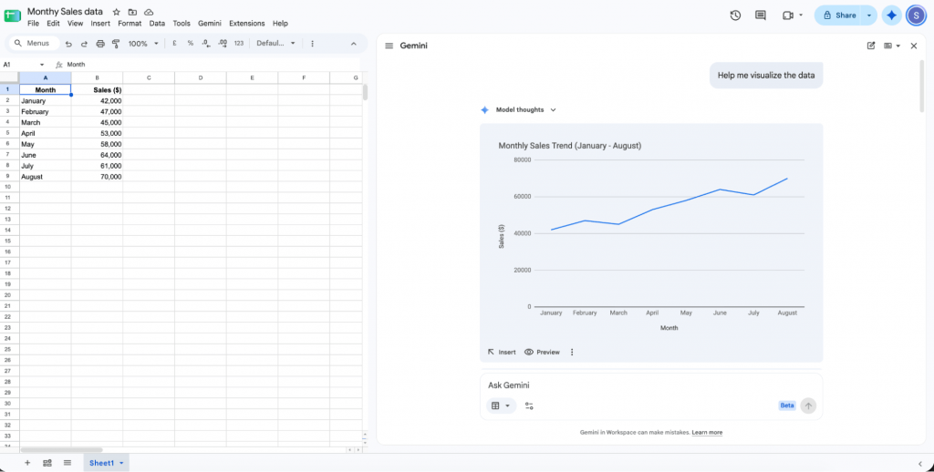Click the Share button
Screen dimensions: 934x472
tap(839, 15)
